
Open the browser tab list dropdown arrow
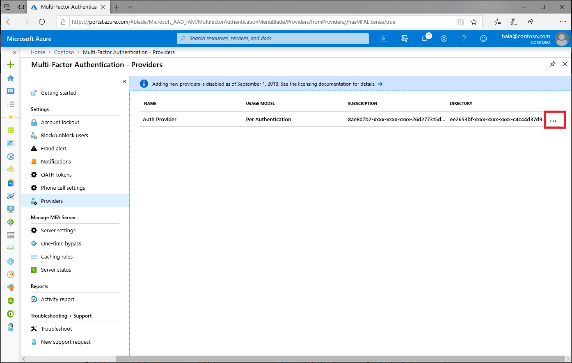coord(130,7)
